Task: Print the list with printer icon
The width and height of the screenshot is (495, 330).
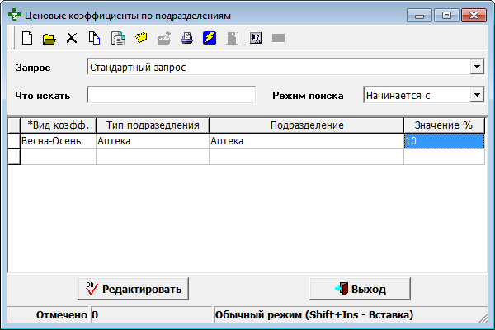Action: pos(187,38)
